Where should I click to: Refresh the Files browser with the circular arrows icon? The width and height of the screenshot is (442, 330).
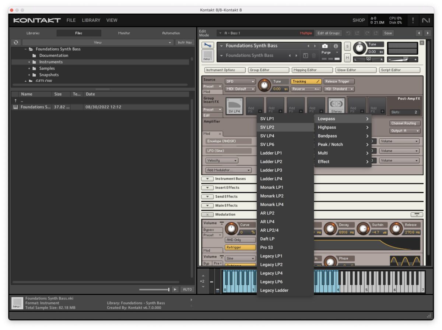(x=16, y=42)
